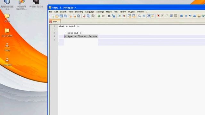This screenshot has height=115, width=205.
Task: Click the Paste toolbar icon
Action: point(93,16)
